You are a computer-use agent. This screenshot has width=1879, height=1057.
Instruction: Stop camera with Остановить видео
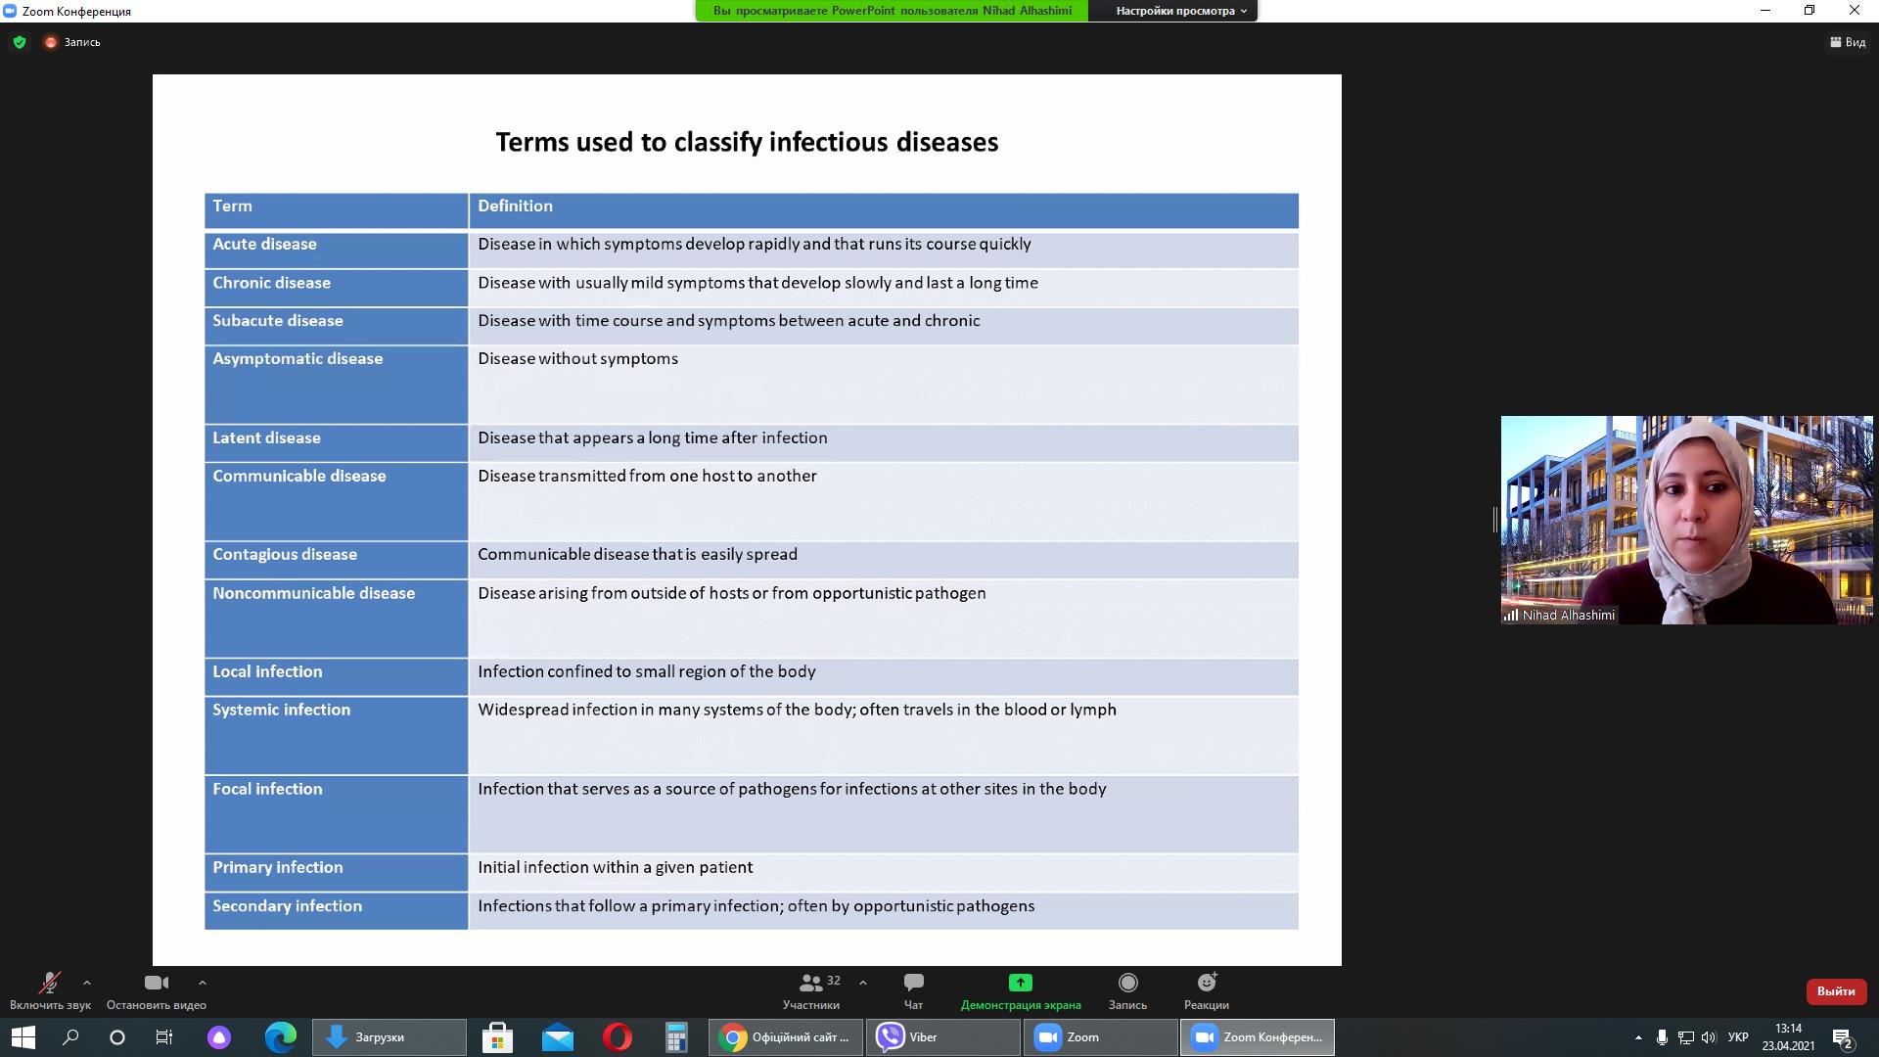pyautogui.click(x=157, y=990)
